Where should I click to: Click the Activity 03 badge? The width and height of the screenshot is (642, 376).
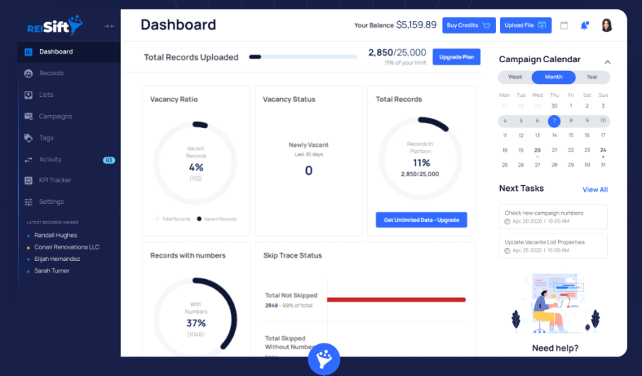[x=109, y=160]
